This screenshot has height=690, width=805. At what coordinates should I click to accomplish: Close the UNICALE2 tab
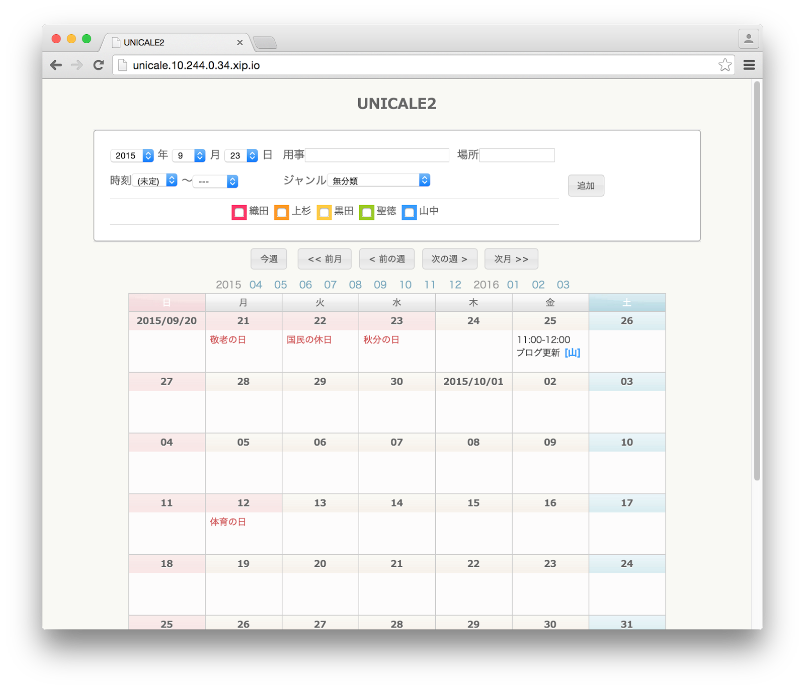240,43
